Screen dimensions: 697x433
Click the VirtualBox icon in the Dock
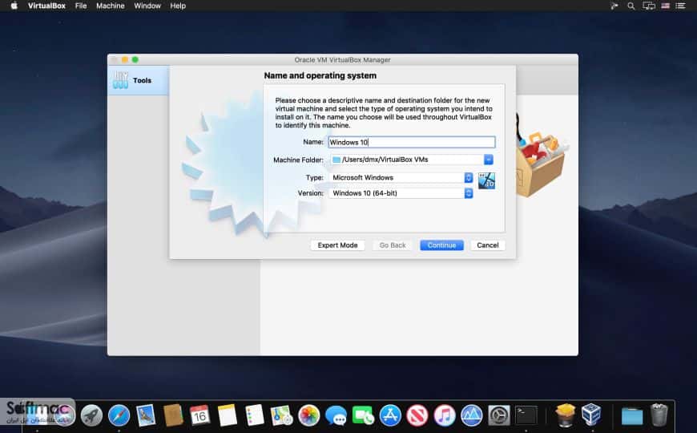[x=592, y=415]
